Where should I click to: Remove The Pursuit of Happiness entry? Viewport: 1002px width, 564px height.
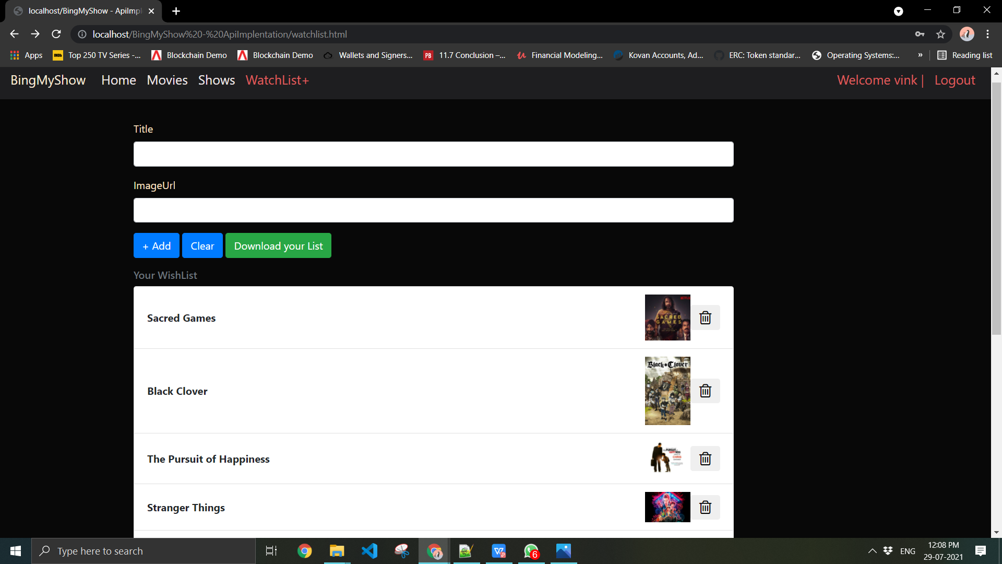coord(705,459)
